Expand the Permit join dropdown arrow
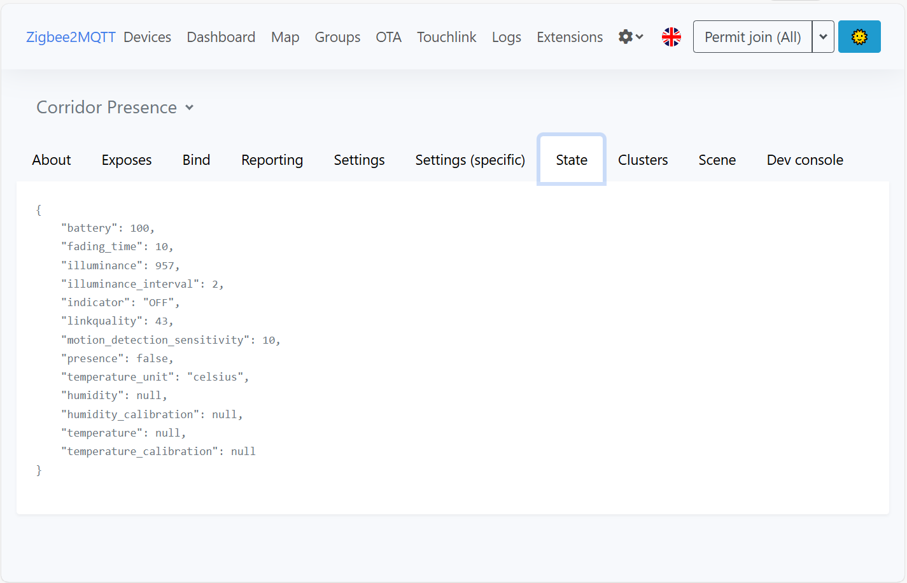The height and width of the screenshot is (583, 907). pos(823,37)
